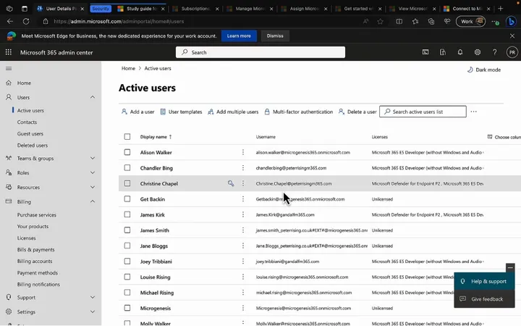Go to Active users in sidebar
Screen dimensions: 521x326
30,110
